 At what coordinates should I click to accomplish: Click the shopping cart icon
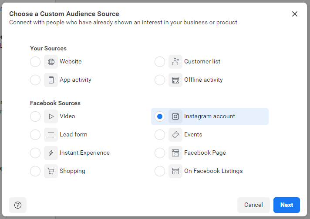tap(51, 171)
